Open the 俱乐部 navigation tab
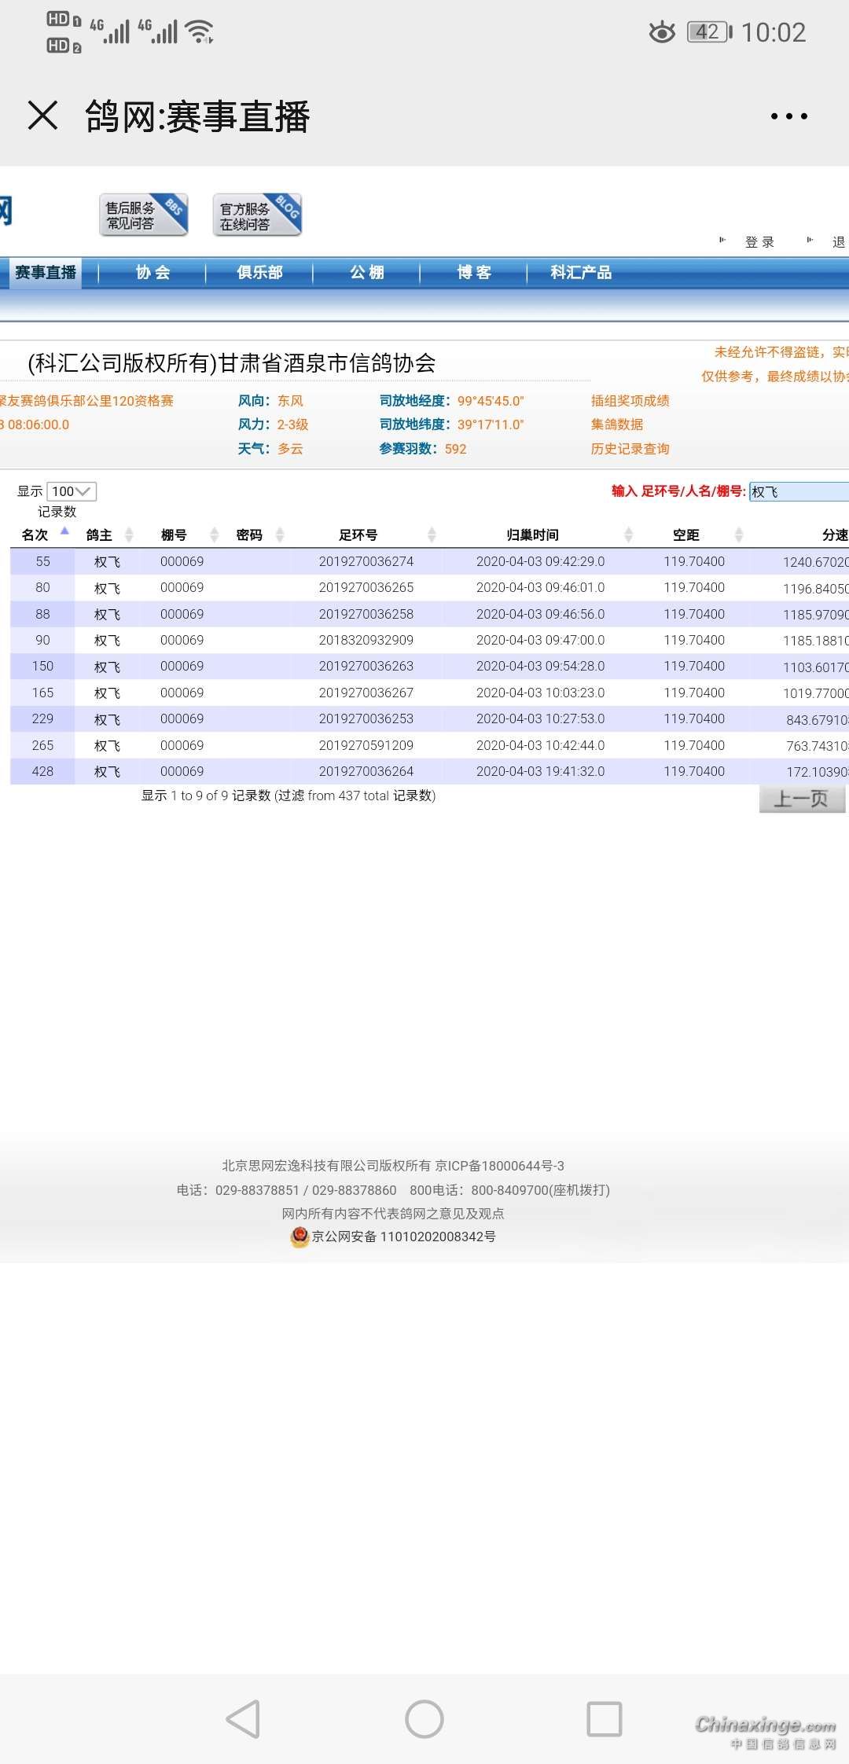The width and height of the screenshot is (849, 1764). (259, 273)
